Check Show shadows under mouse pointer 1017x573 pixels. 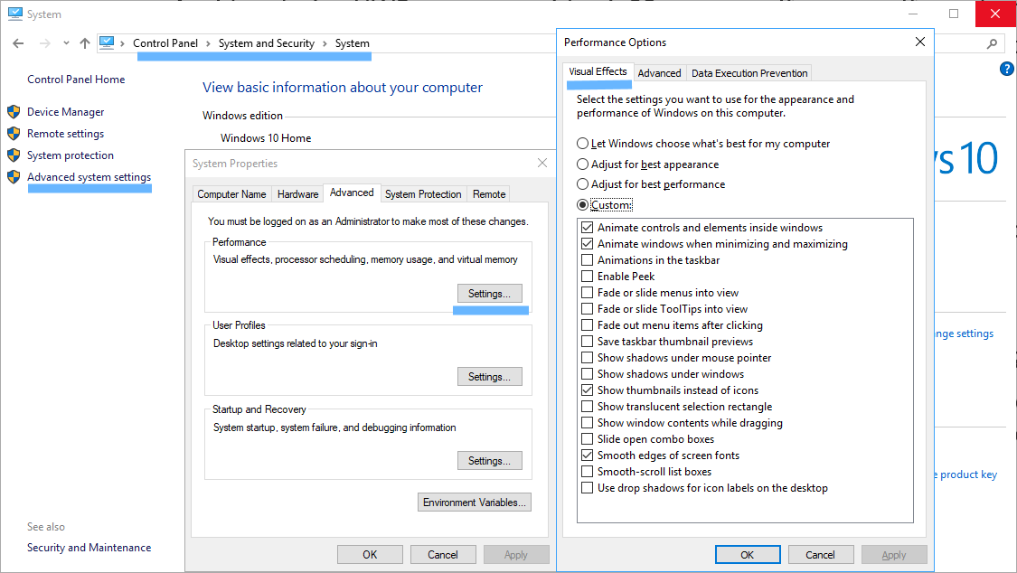tap(587, 358)
